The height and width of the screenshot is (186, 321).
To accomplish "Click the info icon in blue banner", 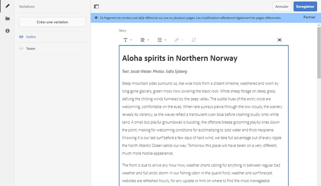I will tap(96, 18).
